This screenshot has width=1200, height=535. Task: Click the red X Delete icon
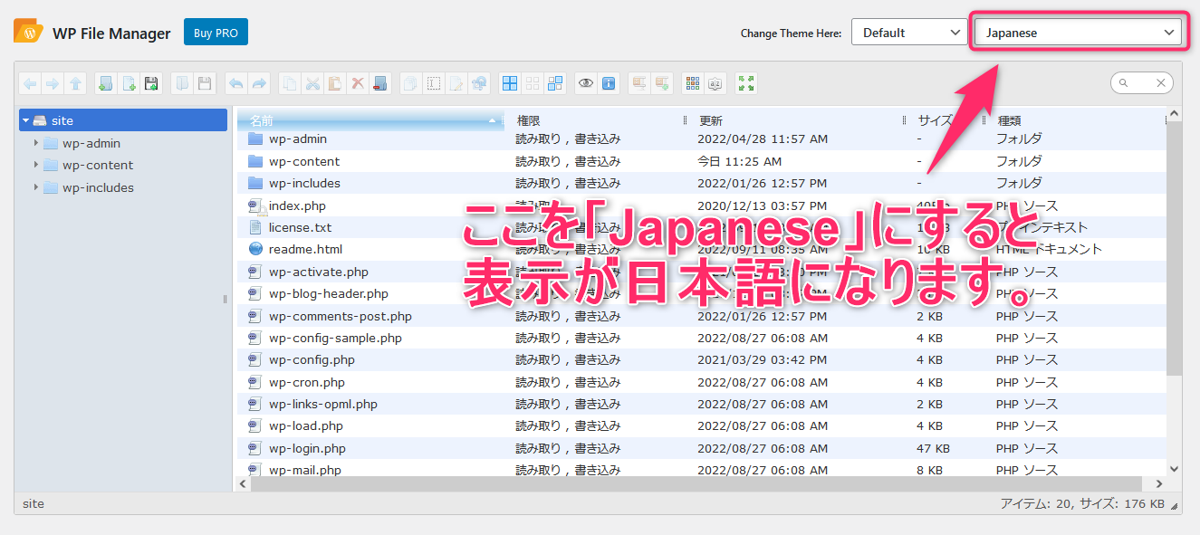[358, 83]
